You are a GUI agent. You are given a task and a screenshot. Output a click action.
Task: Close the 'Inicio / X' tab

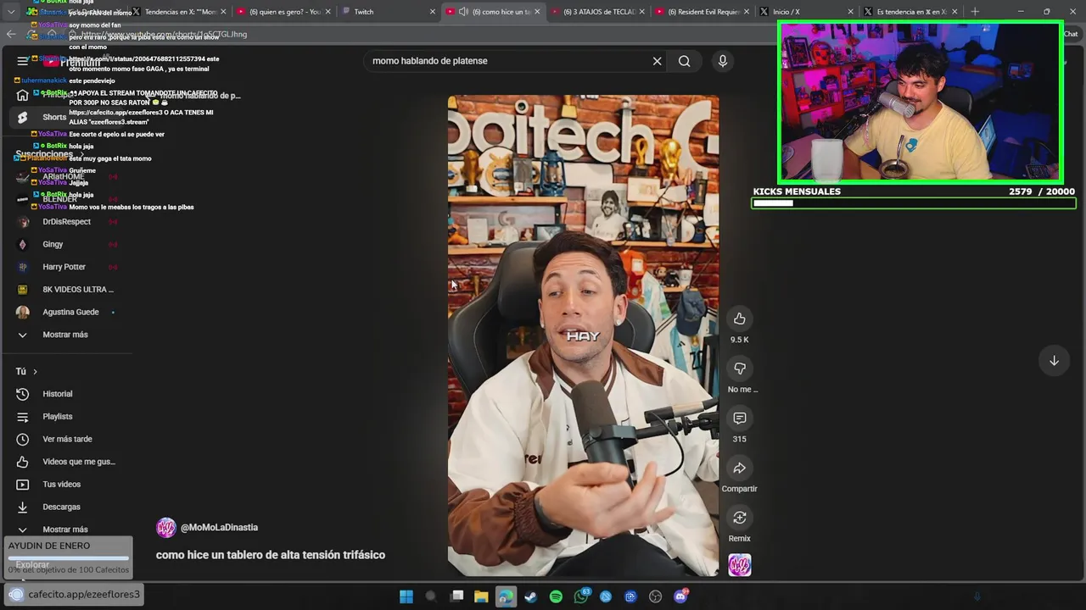(x=850, y=12)
